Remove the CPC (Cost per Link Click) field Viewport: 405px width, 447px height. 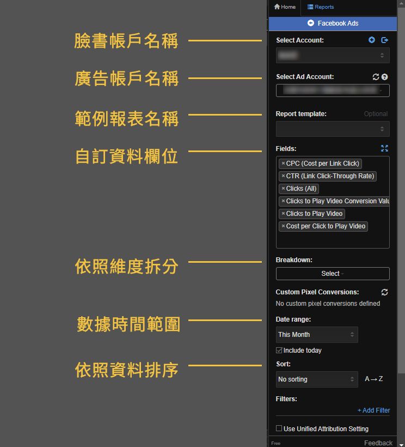tap(283, 163)
